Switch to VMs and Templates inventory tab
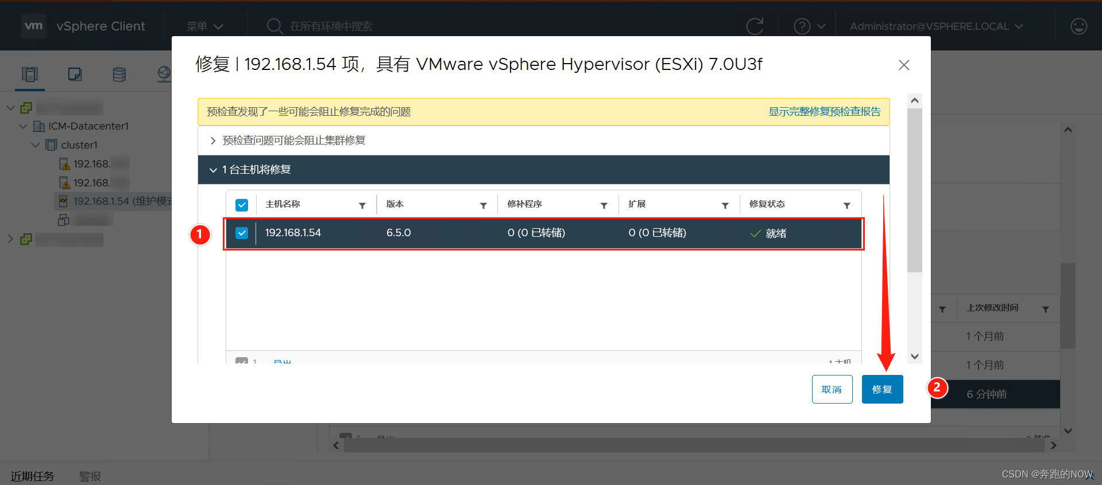Viewport: 1102px width, 485px height. [x=75, y=74]
